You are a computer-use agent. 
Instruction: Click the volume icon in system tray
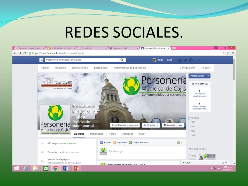[219, 168]
